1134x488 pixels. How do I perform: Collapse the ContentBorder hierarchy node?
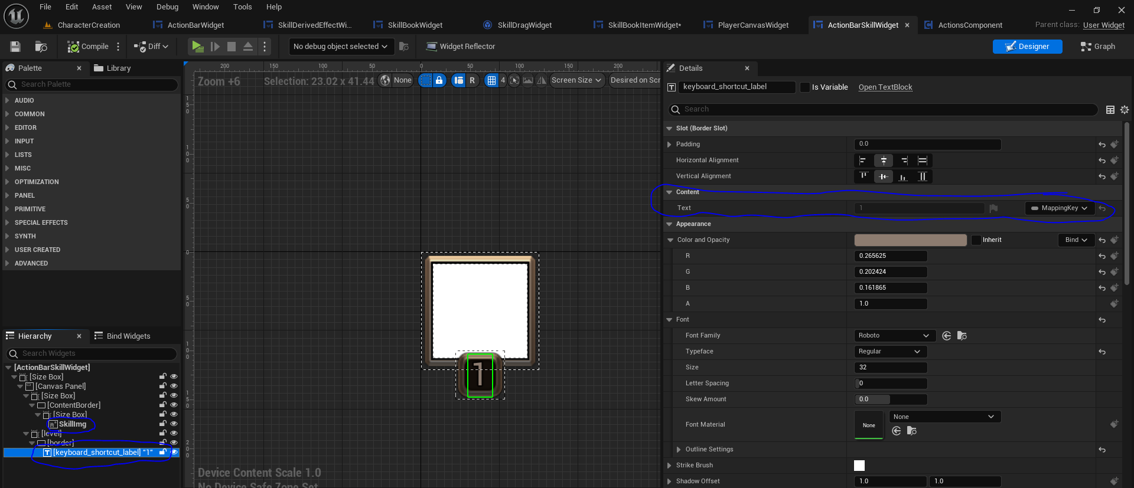[x=32, y=406]
